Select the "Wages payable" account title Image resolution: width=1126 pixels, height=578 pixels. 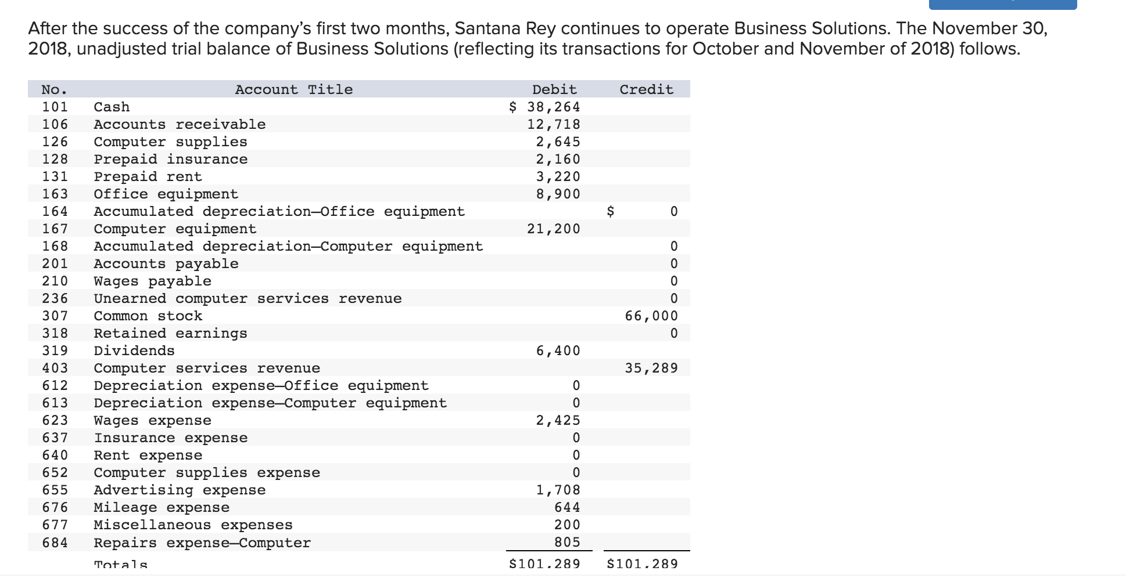[152, 281]
